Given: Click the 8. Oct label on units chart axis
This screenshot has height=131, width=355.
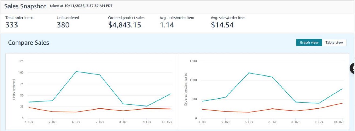Looking at the screenshot, I should click(123, 122).
